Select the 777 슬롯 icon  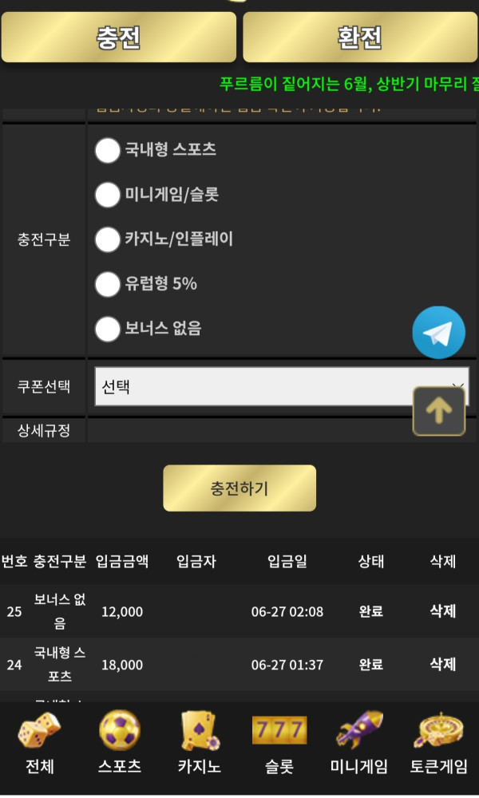(x=279, y=731)
